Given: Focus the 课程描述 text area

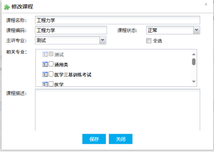Looking at the screenshot, I should point(117,109).
